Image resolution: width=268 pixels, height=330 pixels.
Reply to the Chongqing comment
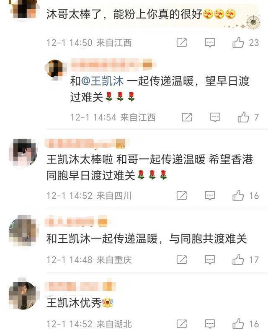click(x=210, y=260)
